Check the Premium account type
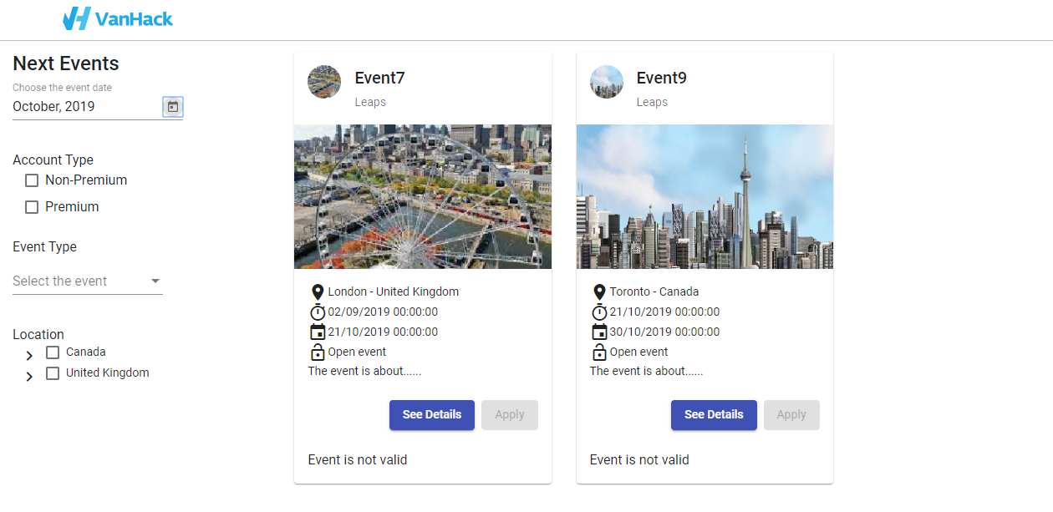 click(31, 206)
